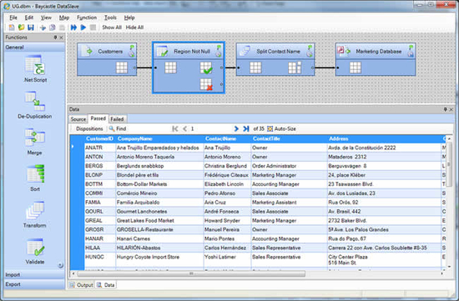Screen dimensions: 459x301
Task: Select the Merge function icon
Action: click(34, 138)
